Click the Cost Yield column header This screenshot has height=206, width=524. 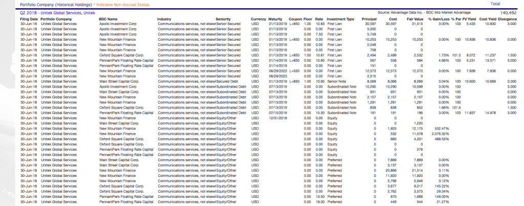pos(488,19)
